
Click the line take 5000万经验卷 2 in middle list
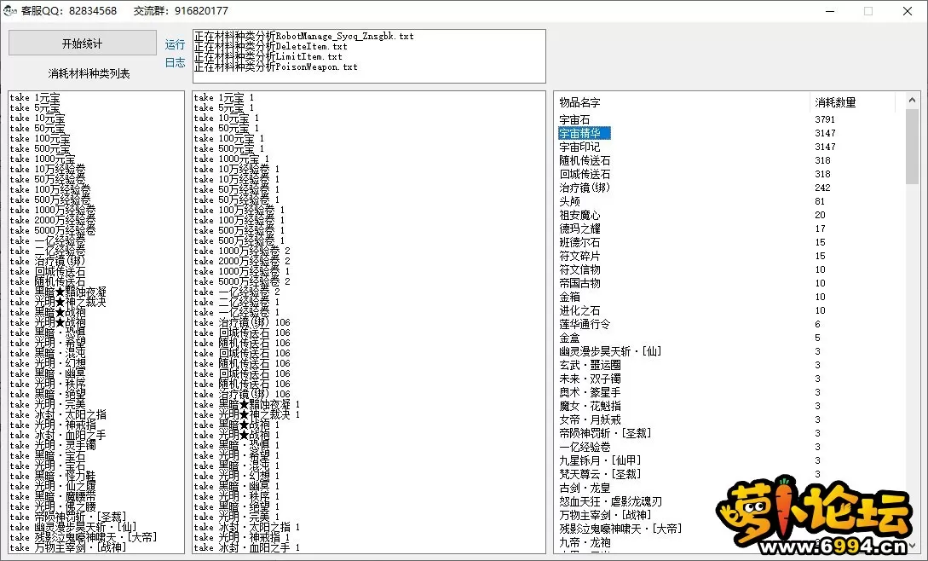(x=242, y=281)
